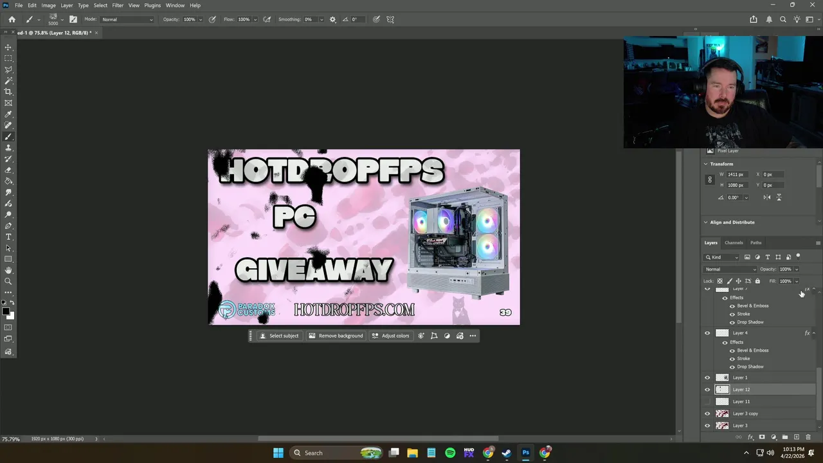Select the Crop tool
Screen dimensions: 823x463
8,92
